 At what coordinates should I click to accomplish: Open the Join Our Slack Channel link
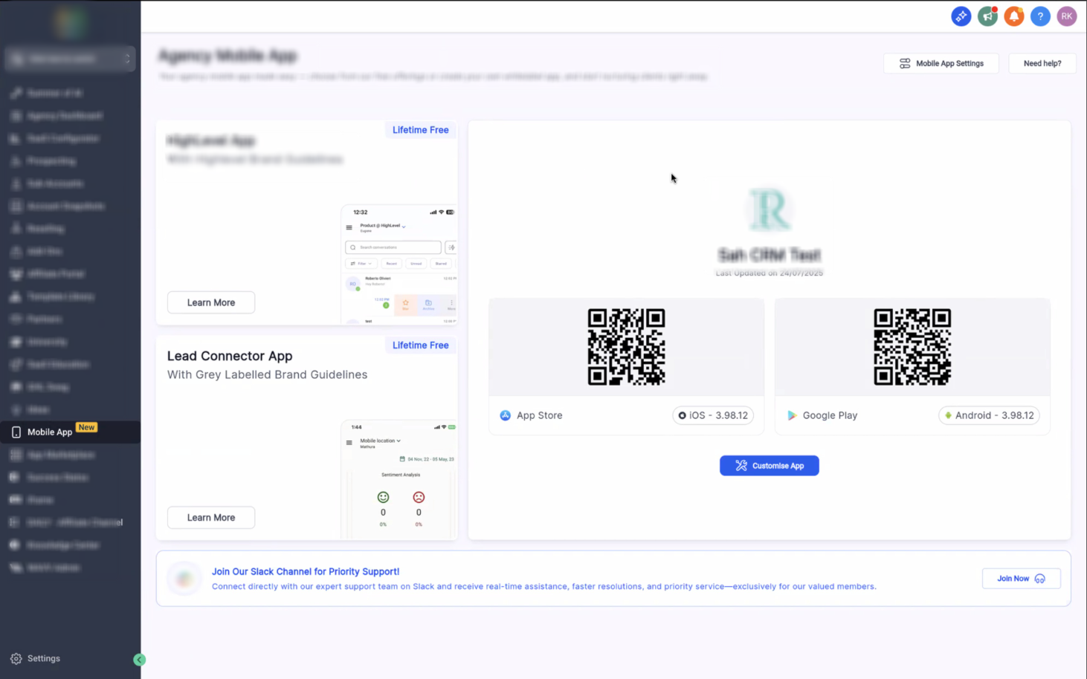[306, 571]
